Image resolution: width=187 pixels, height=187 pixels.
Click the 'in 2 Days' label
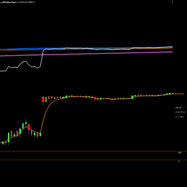click(180, 117)
